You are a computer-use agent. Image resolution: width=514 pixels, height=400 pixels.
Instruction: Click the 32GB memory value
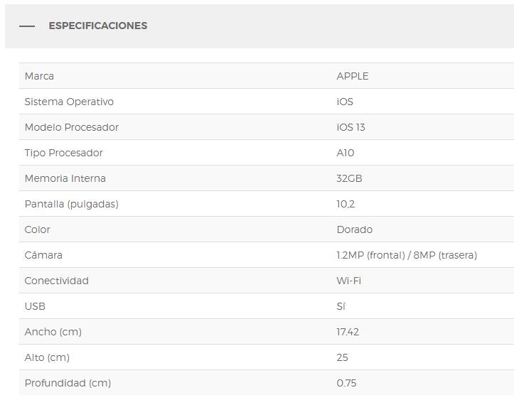[349, 178]
